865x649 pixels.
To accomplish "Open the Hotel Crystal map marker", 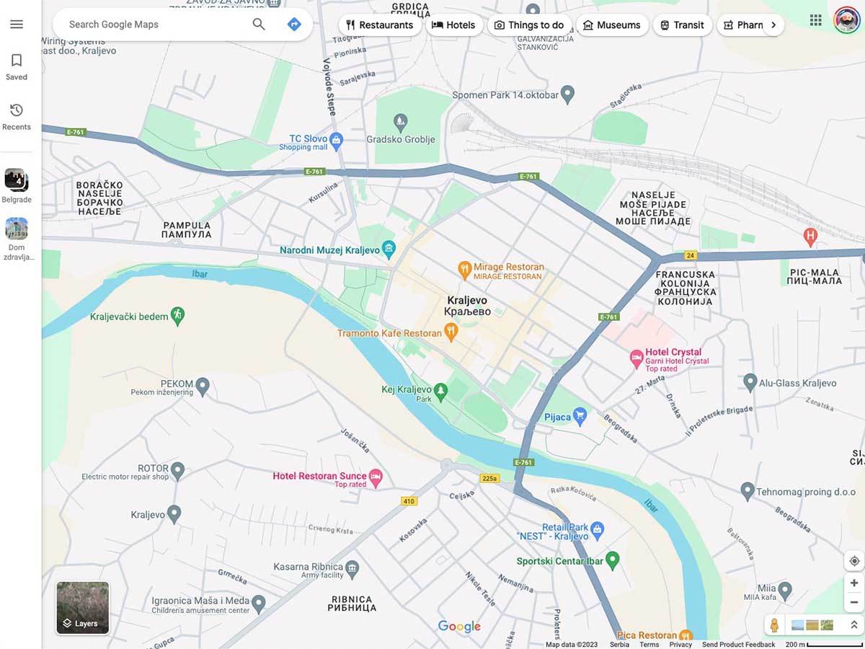I will point(635,357).
